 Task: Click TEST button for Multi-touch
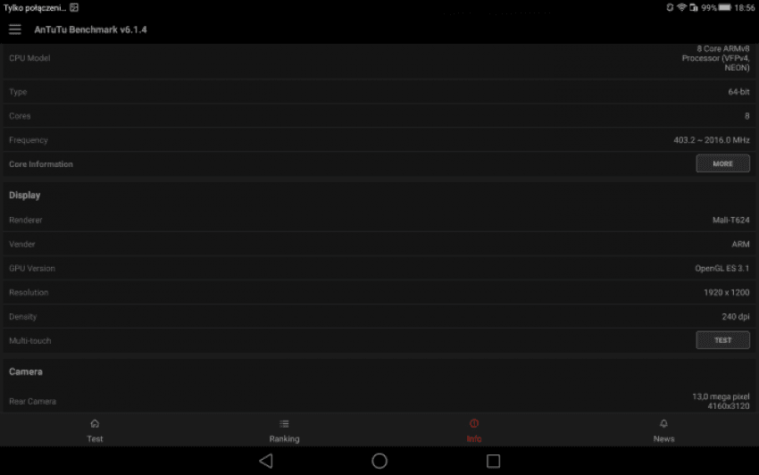click(722, 340)
